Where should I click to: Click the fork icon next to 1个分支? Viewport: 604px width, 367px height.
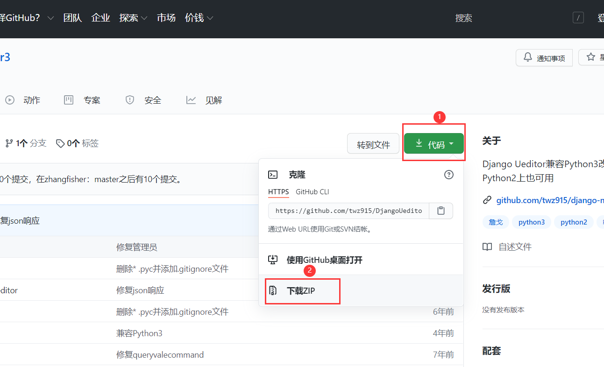click(x=9, y=143)
